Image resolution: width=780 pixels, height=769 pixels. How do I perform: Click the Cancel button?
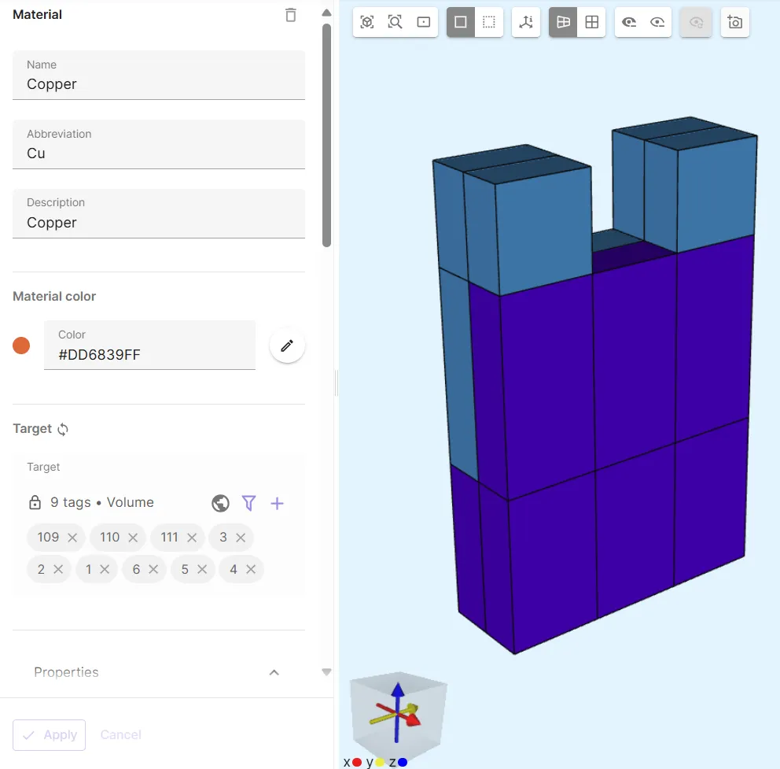point(121,734)
